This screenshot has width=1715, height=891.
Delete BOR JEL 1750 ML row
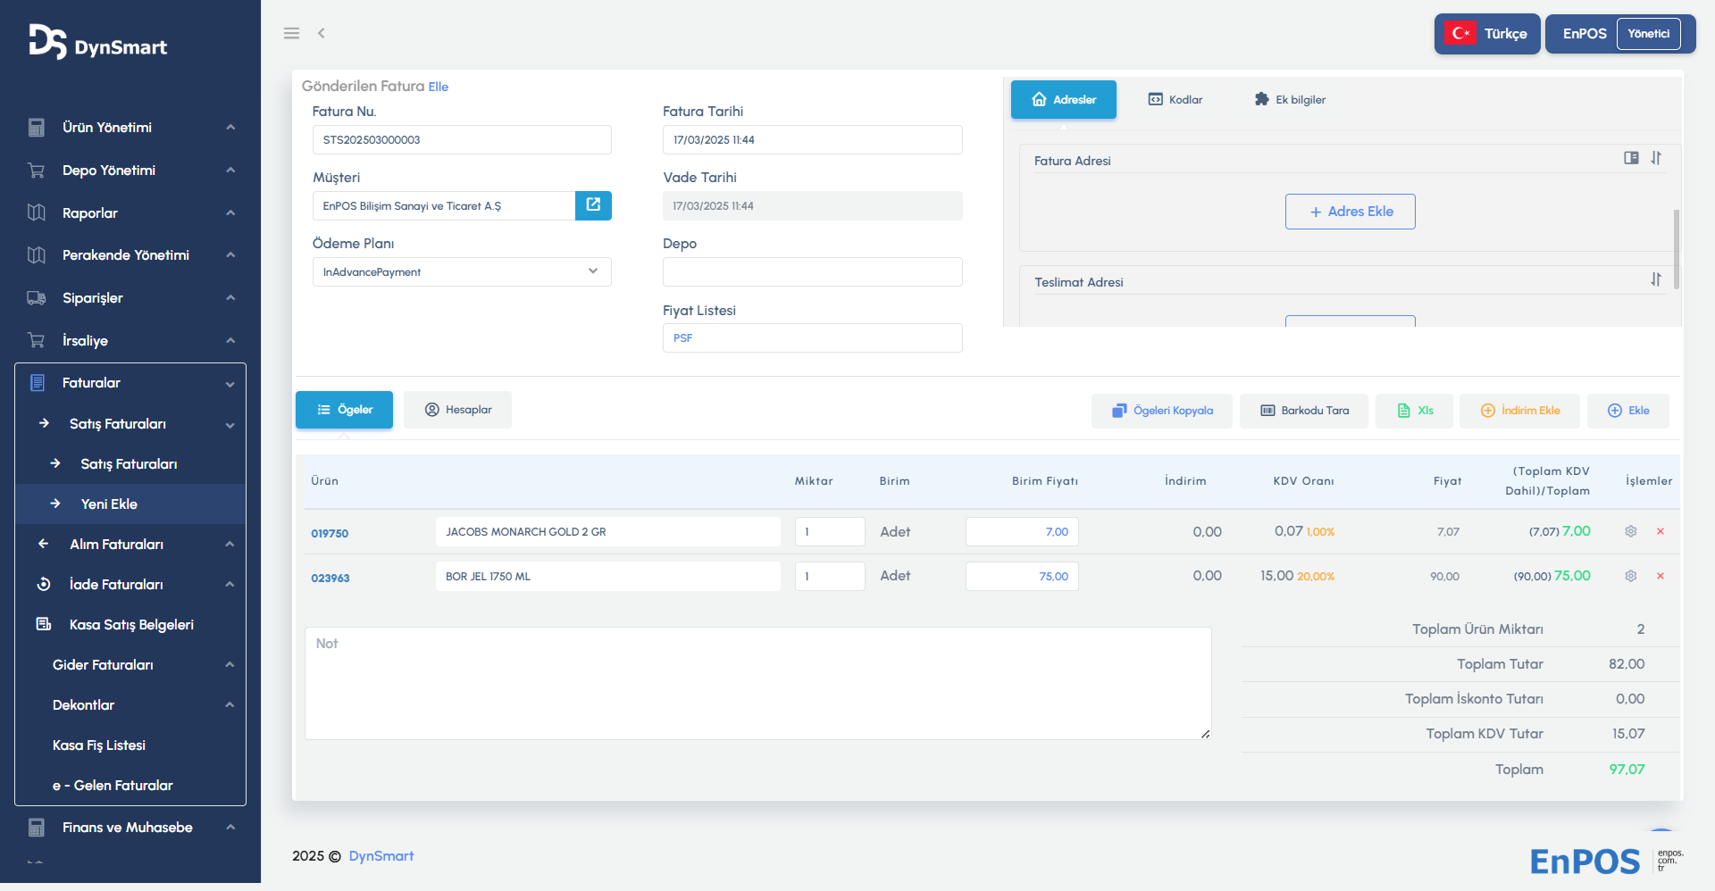pos(1661,576)
